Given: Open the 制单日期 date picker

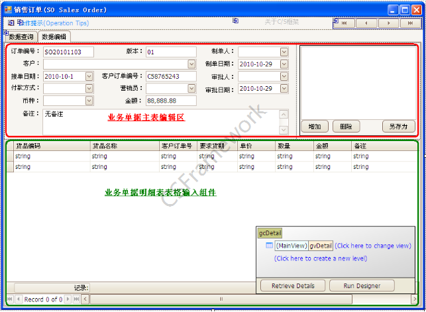Looking at the screenshot, I should [284, 64].
